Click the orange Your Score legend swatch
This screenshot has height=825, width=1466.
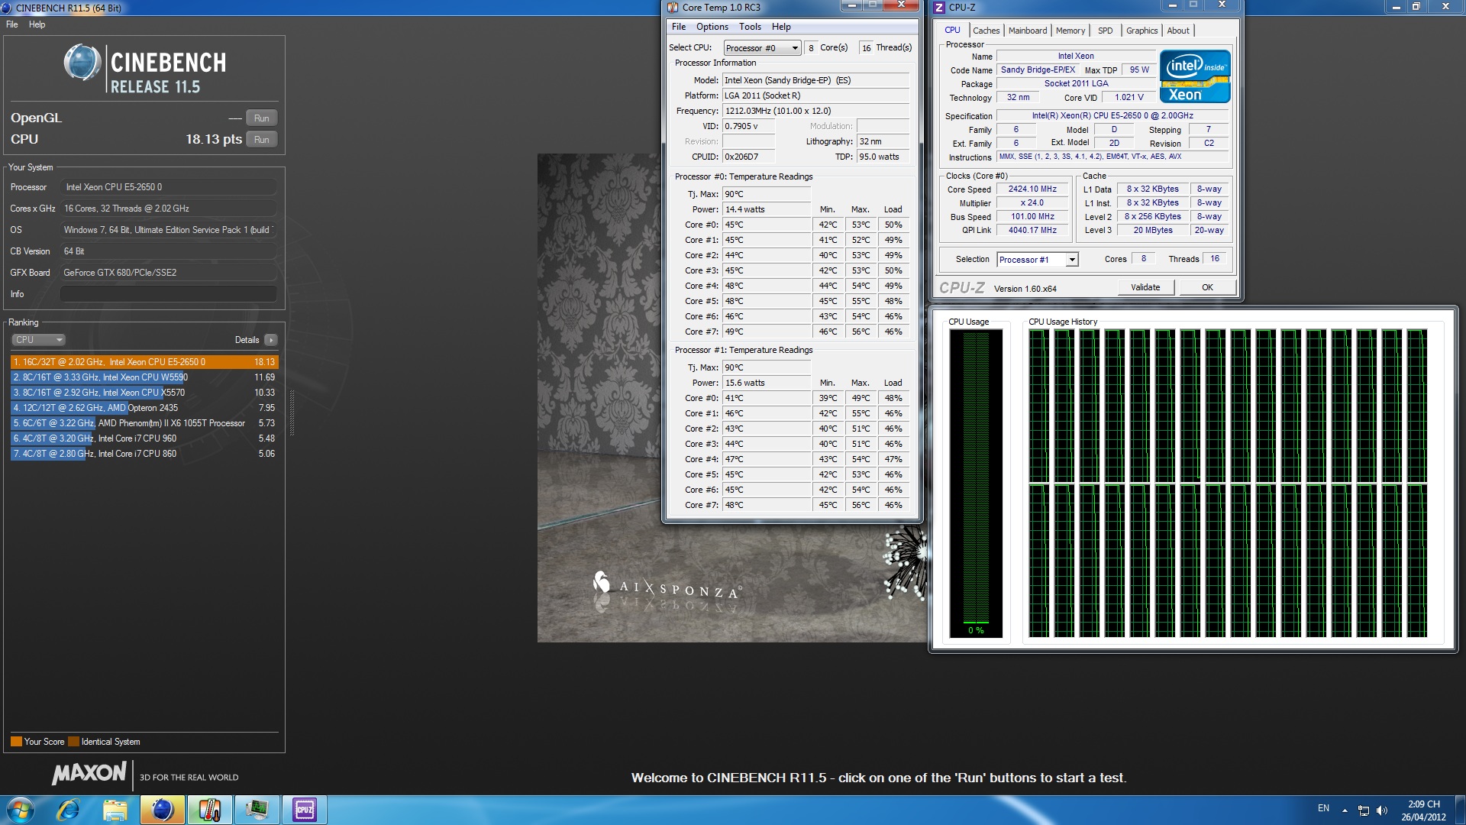click(16, 742)
